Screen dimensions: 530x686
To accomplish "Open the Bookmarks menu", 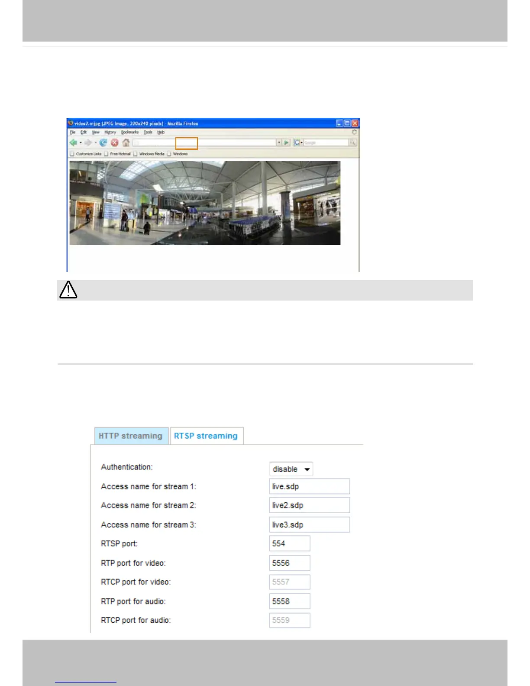I will 130,132.
